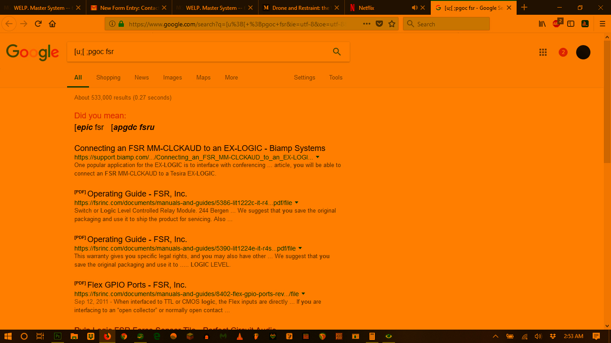
Task: Open File Explorer from the taskbar
Action: click(74, 336)
